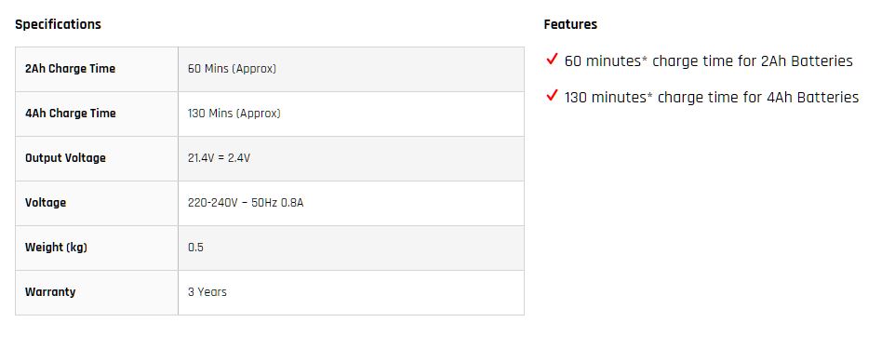The image size is (895, 349).
Task: Select the 3 Years warranty value
Action: point(207,292)
